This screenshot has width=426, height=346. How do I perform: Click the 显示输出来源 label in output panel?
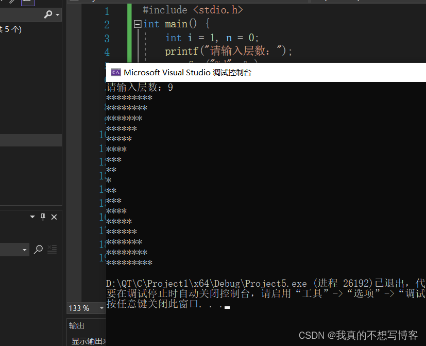coord(89,341)
